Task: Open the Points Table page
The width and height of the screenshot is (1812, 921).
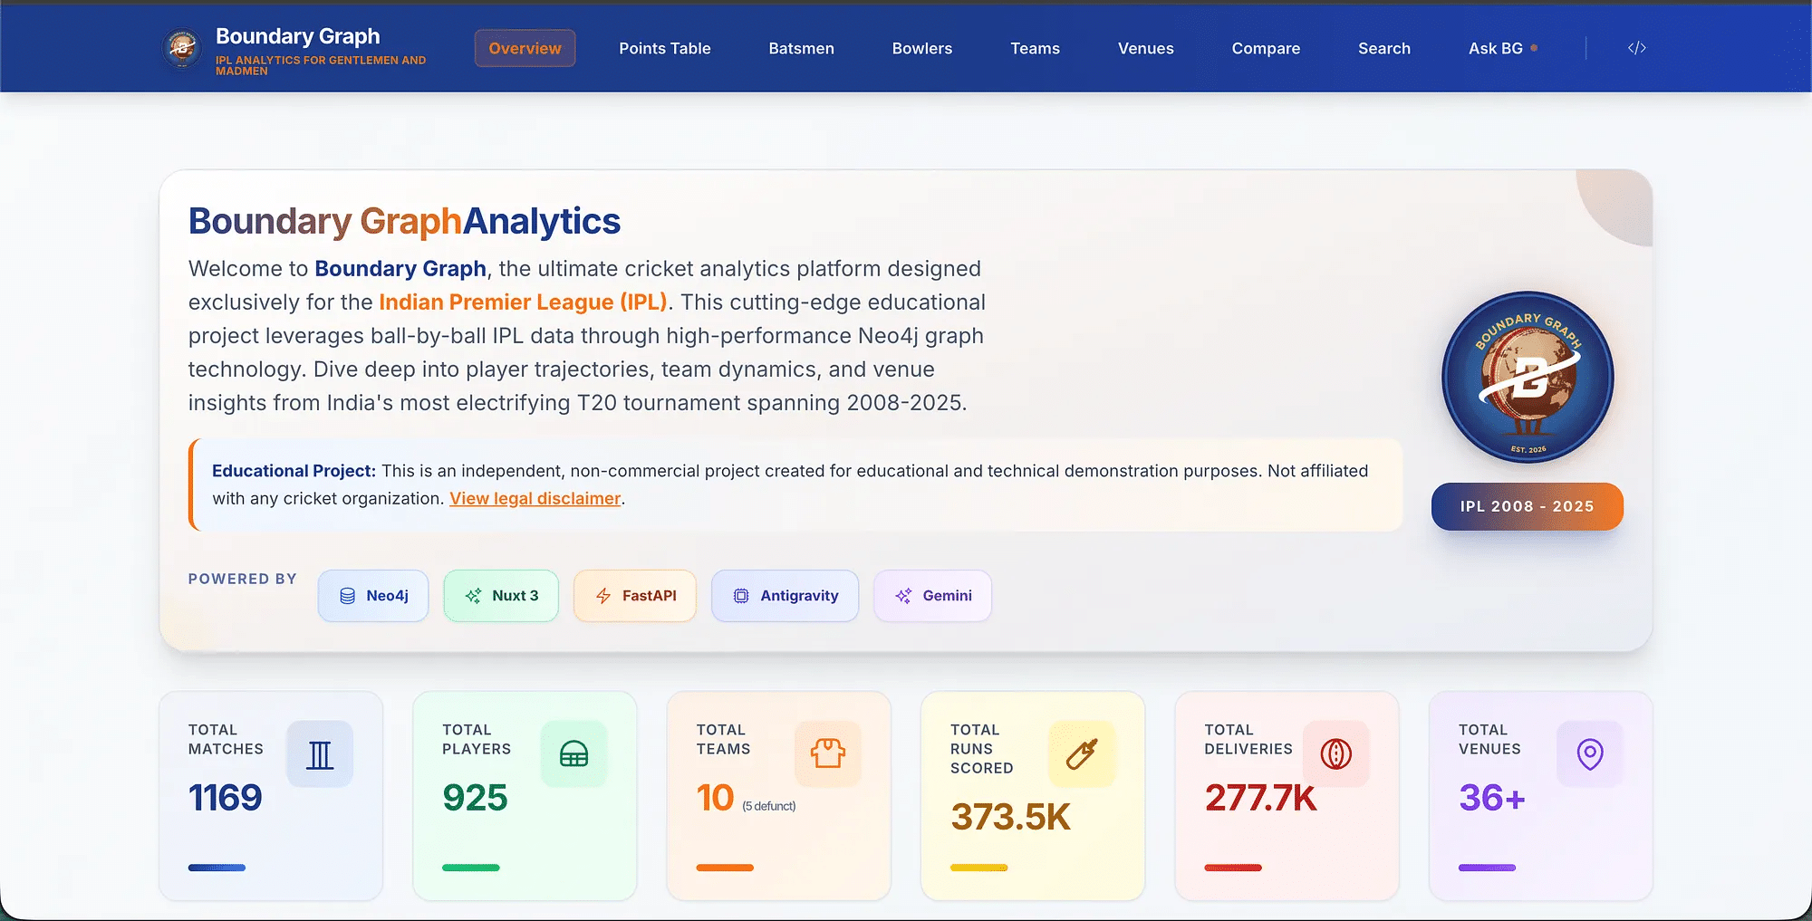Action: tap(665, 48)
